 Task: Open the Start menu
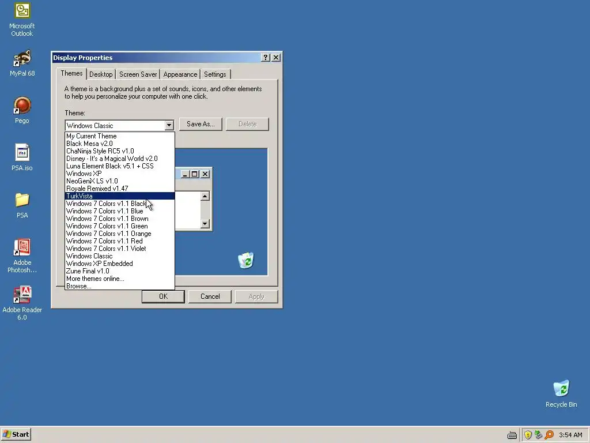coord(16,434)
